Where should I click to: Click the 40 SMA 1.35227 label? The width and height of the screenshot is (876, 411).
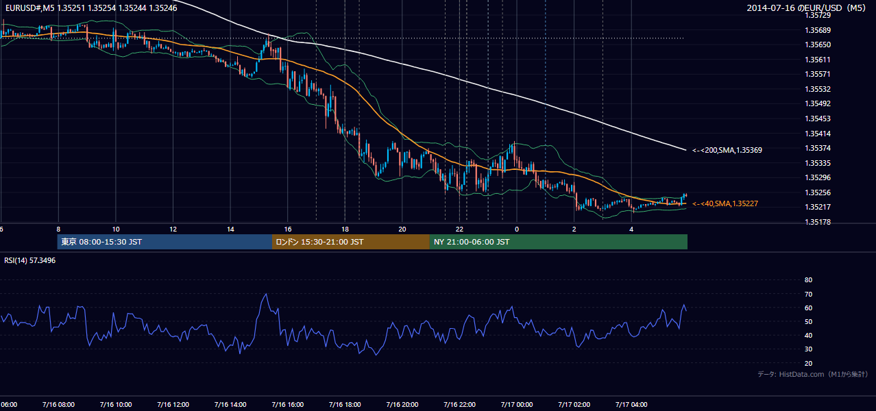click(x=725, y=203)
